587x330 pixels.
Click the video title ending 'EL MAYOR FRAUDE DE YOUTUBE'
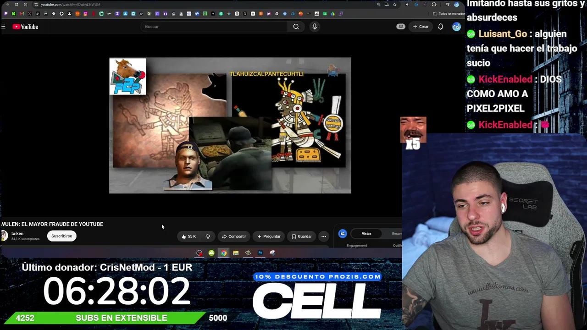[x=52, y=224]
